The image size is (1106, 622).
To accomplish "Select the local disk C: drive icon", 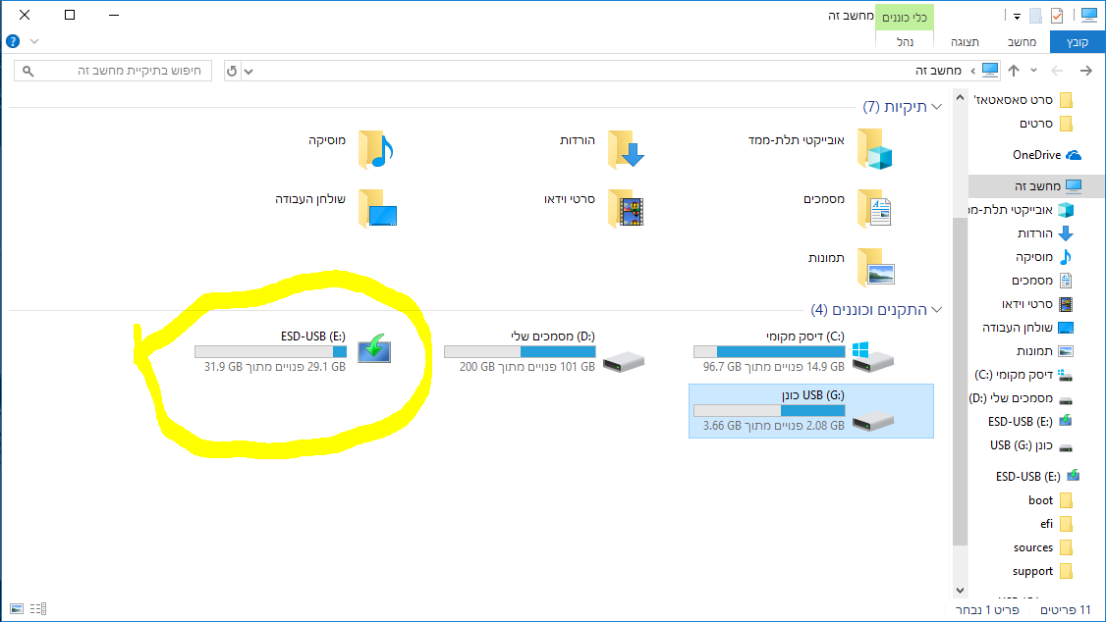I will click(872, 357).
